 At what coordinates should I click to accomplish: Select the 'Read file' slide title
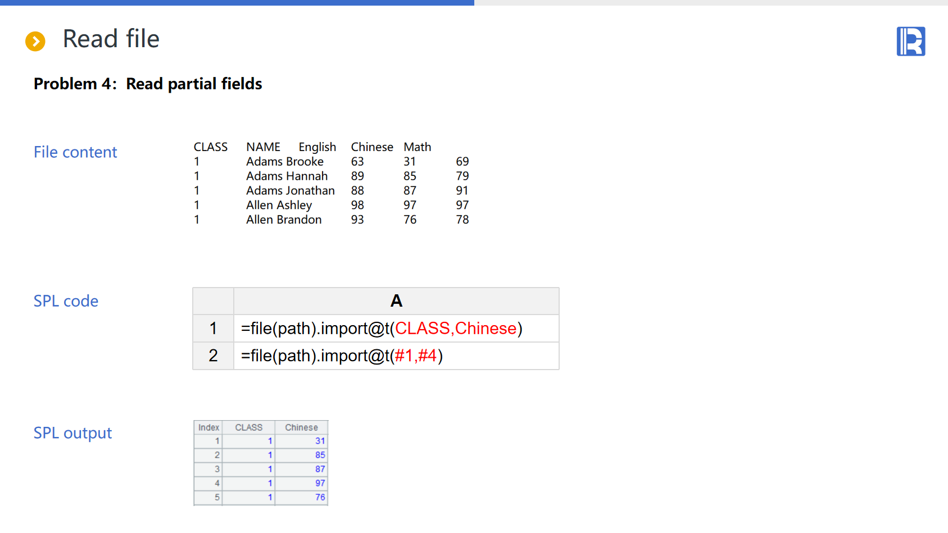pyautogui.click(x=111, y=39)
